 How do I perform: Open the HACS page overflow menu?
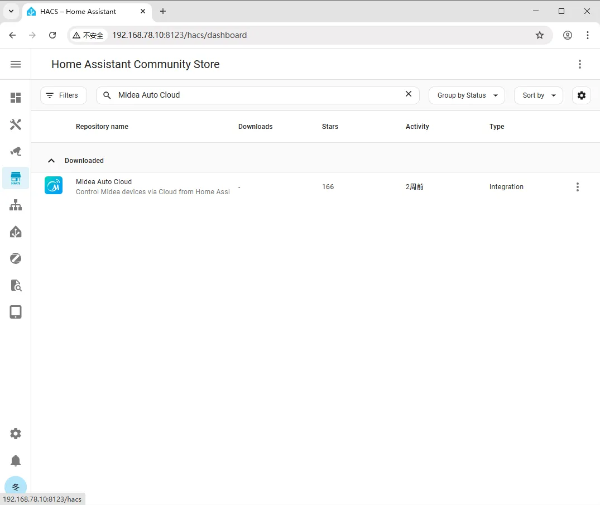(x=580, y=64)
